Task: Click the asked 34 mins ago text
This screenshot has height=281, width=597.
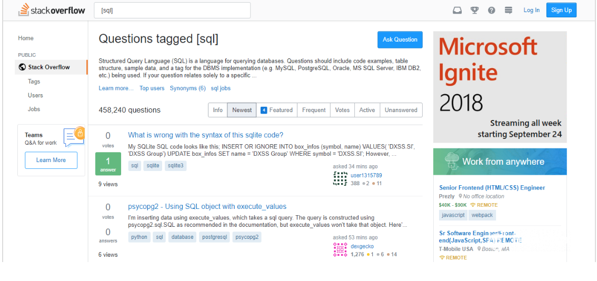Action: coord(355,166)
